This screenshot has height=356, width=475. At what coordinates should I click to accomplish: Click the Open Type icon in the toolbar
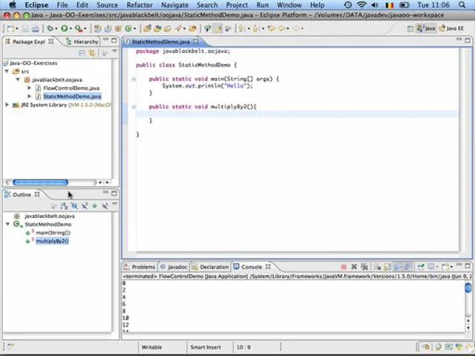[147, 28]
